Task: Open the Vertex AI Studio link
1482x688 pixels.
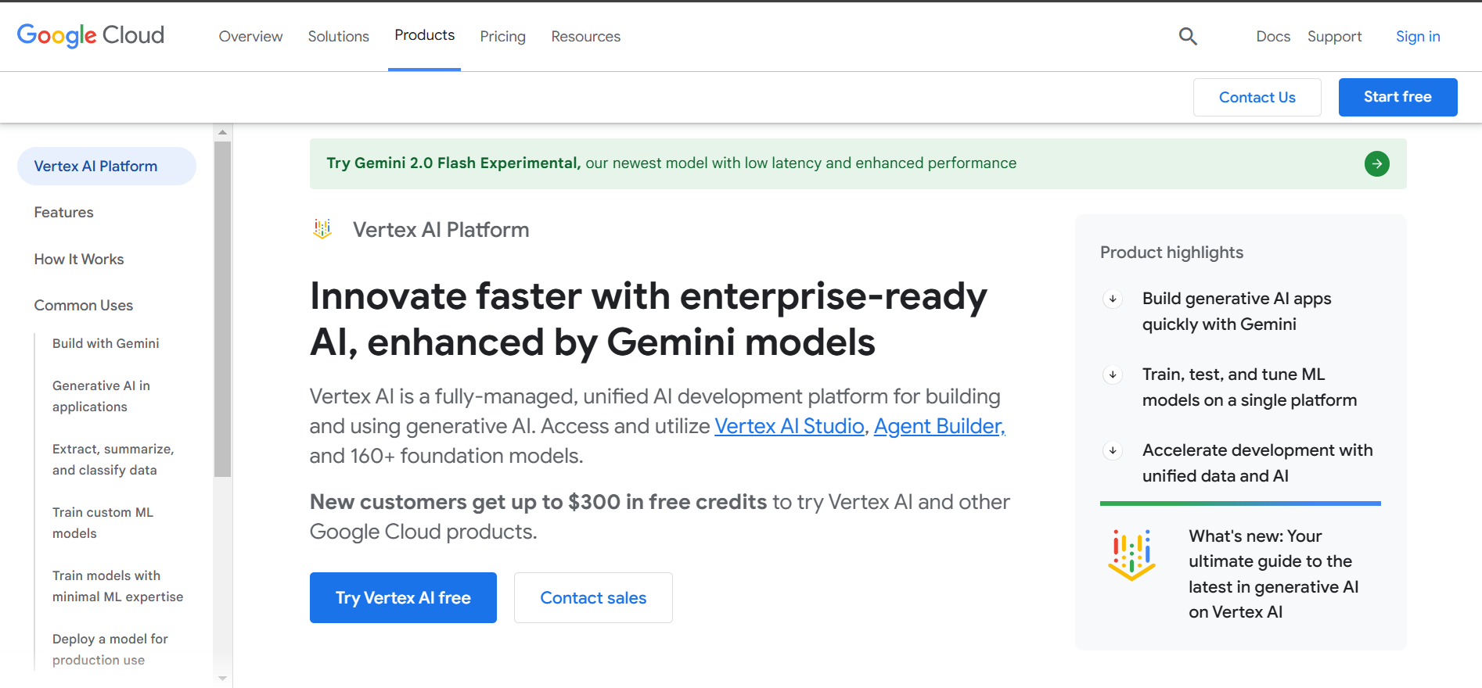Action: 789,426
